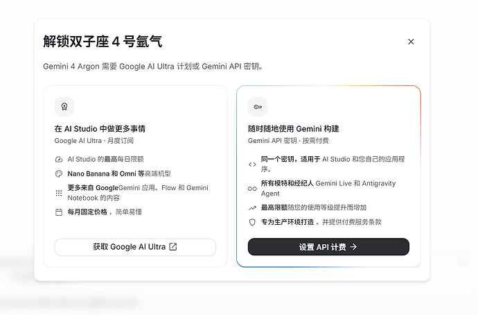Click text Nano Banana 和 Omni 等高端机型

(119, 173)
